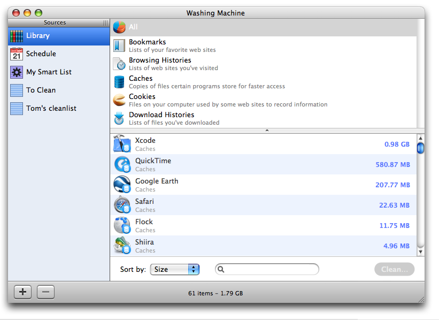439x320 pixels.
Task: Click the Cookies fortune cookie icon
Action: point(119,100)
